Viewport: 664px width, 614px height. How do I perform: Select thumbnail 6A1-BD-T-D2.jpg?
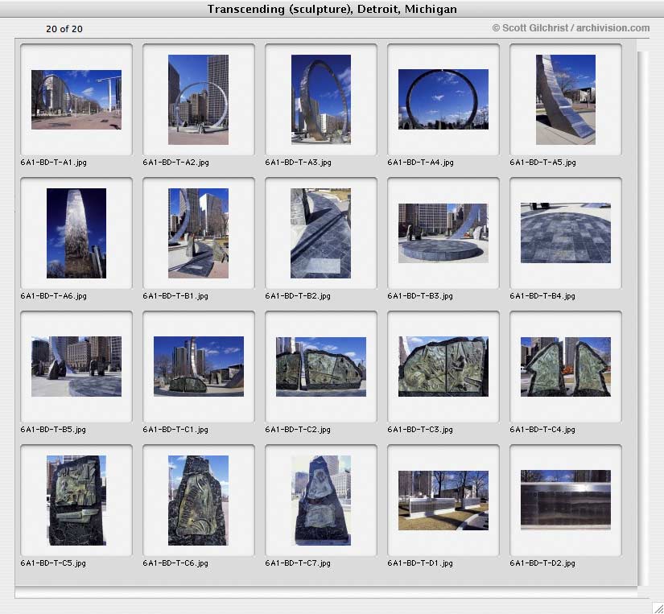pos(566,500)
